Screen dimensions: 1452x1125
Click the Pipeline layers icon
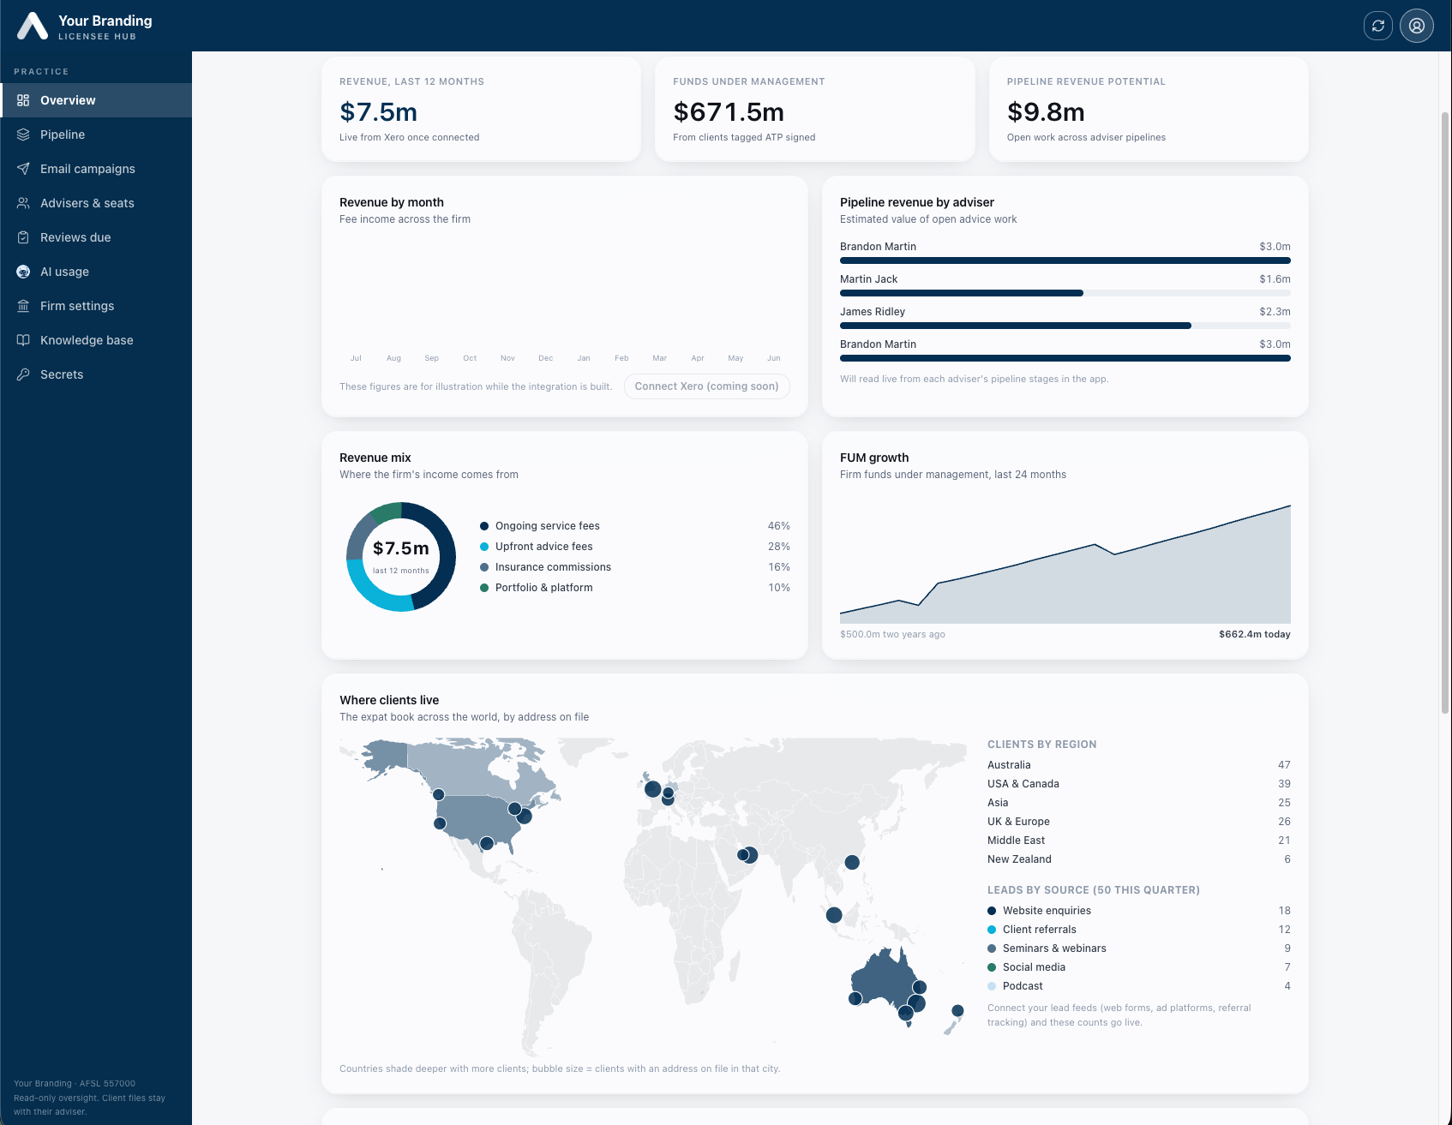tap(23, 135)
